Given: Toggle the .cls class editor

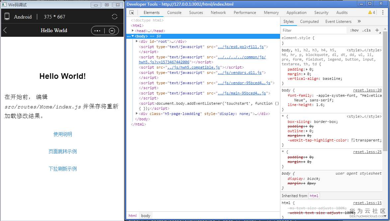Looking at the screenshot, I should point(366,30).
